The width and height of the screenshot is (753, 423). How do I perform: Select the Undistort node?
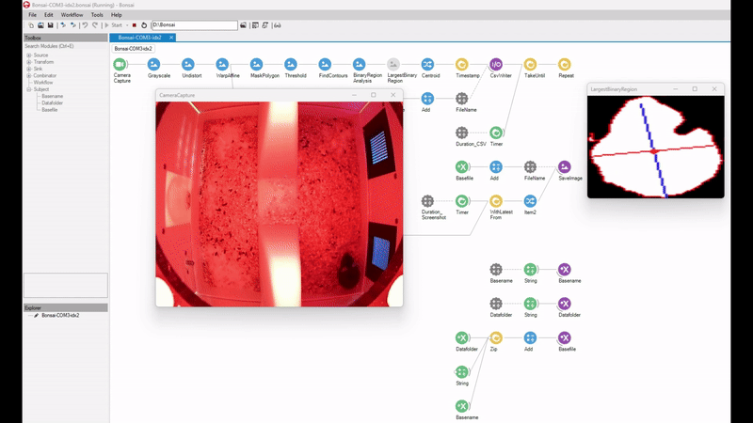187,64
